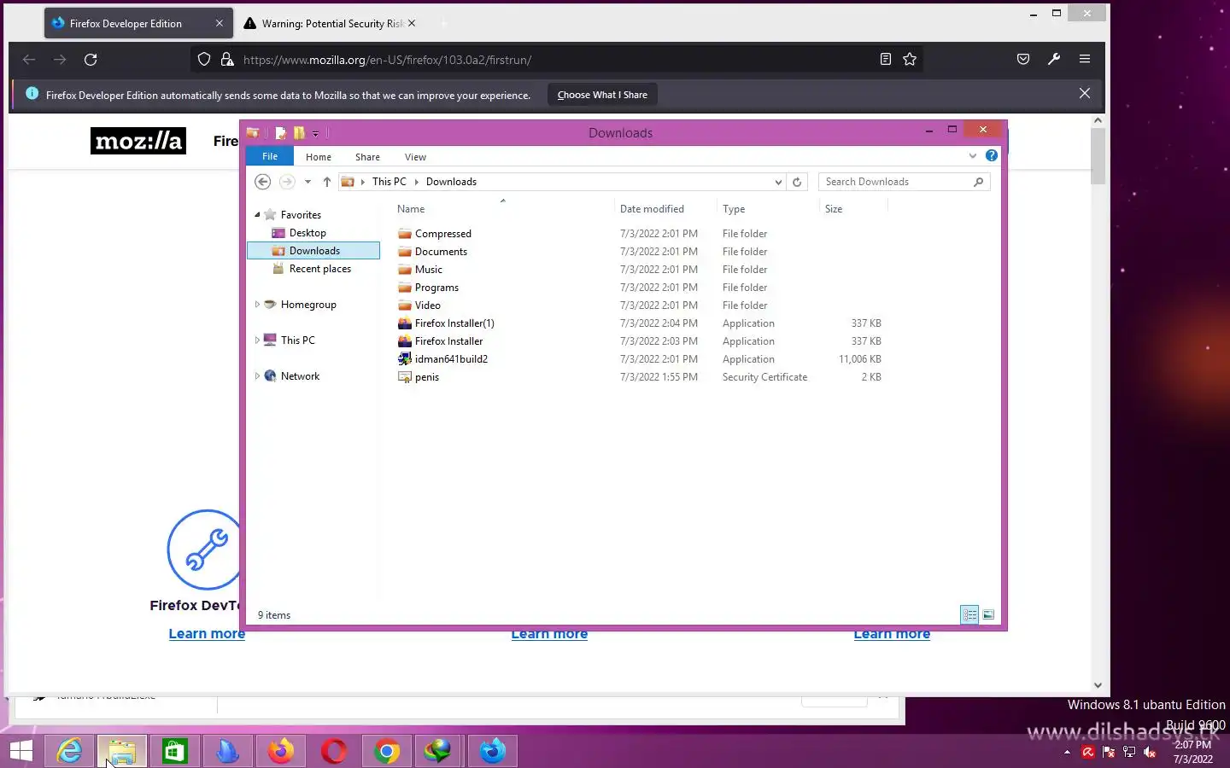
Task: Toggle reader view in Firefox address bar
Action: click(x=886, y=59)
